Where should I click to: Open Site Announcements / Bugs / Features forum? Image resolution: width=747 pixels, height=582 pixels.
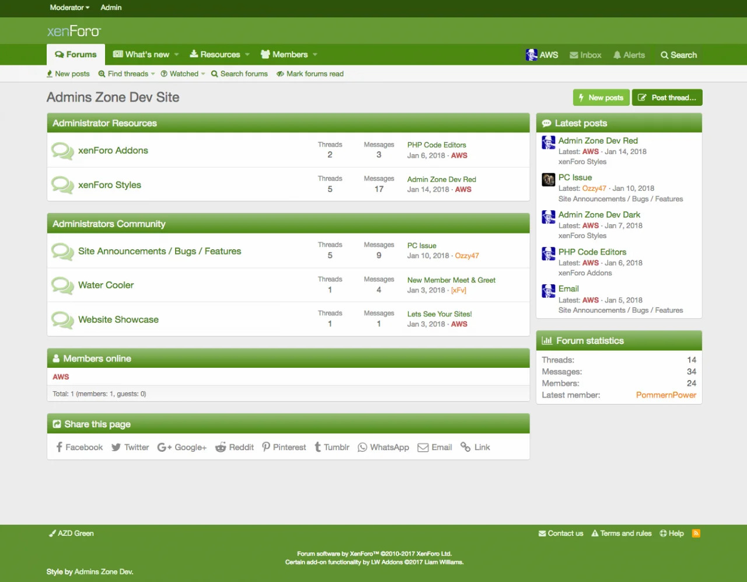click(x=159, y=252)
